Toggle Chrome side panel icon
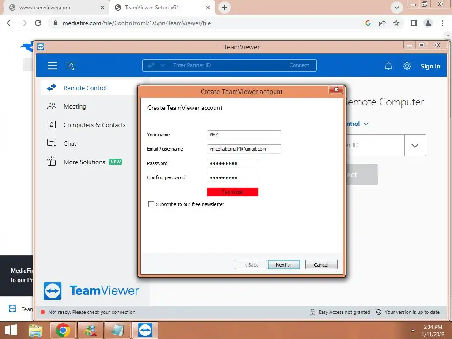The height and width of the screenshot is (339, 452). pyautogui.click(x=414, y=23)
